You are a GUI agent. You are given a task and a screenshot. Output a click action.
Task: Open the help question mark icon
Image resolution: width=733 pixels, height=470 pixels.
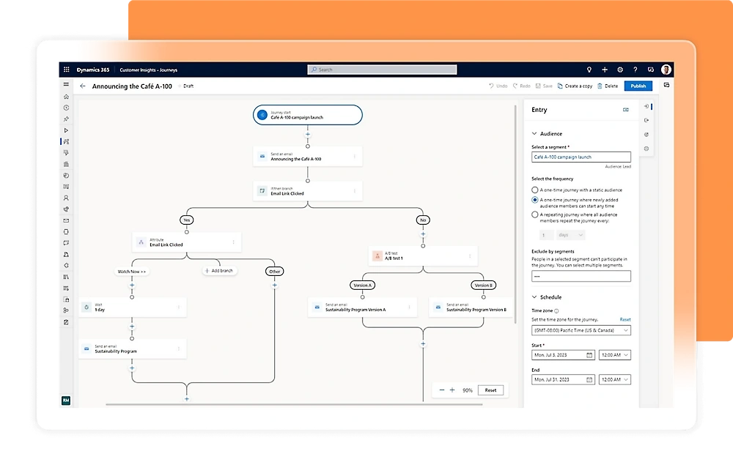coord(636,70)
